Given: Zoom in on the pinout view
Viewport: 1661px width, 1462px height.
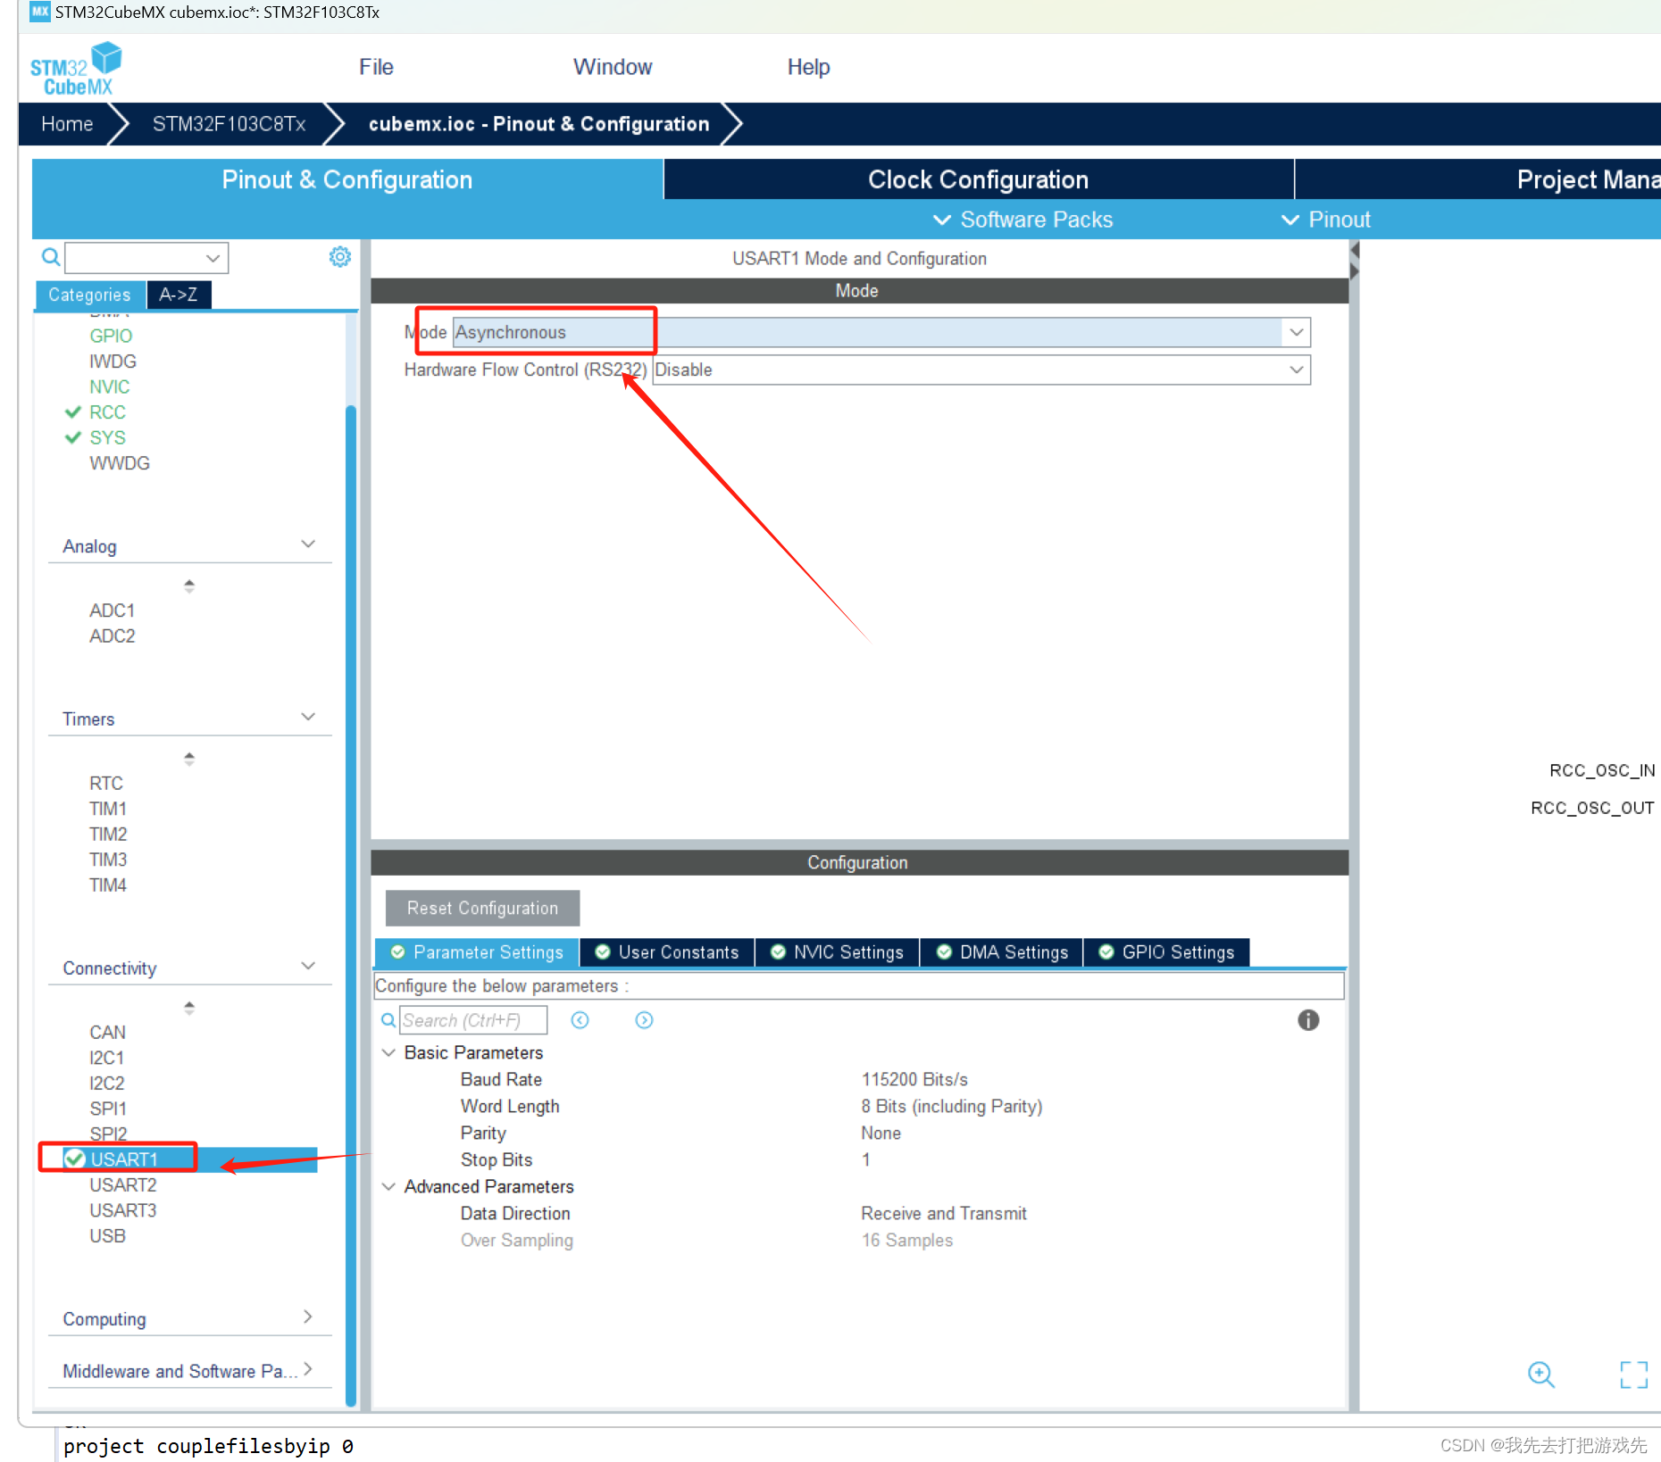Looking at the screenshot, I should pyautogui.click(x=1541, y=1375).
